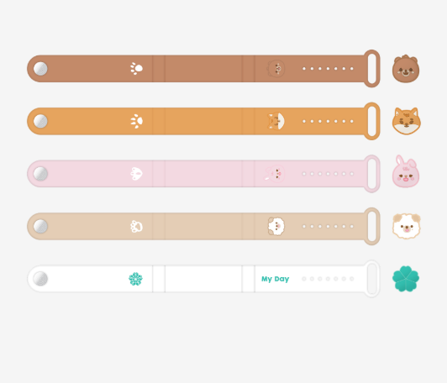
Task: Click the pink rabbit face icon
Action: pos(406,171)
